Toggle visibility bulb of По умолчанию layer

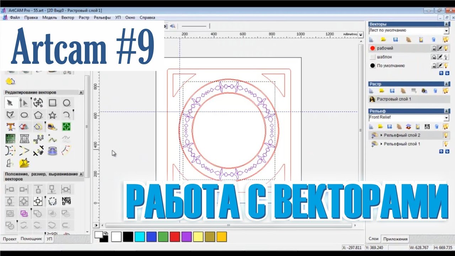[446, 65]
